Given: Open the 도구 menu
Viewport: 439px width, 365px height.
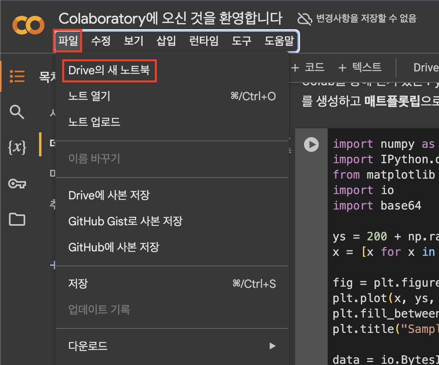Looking at the screenshot, I should (x=241, y=41).
